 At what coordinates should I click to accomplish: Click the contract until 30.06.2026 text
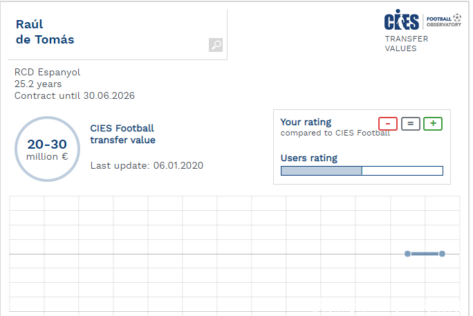75,95
